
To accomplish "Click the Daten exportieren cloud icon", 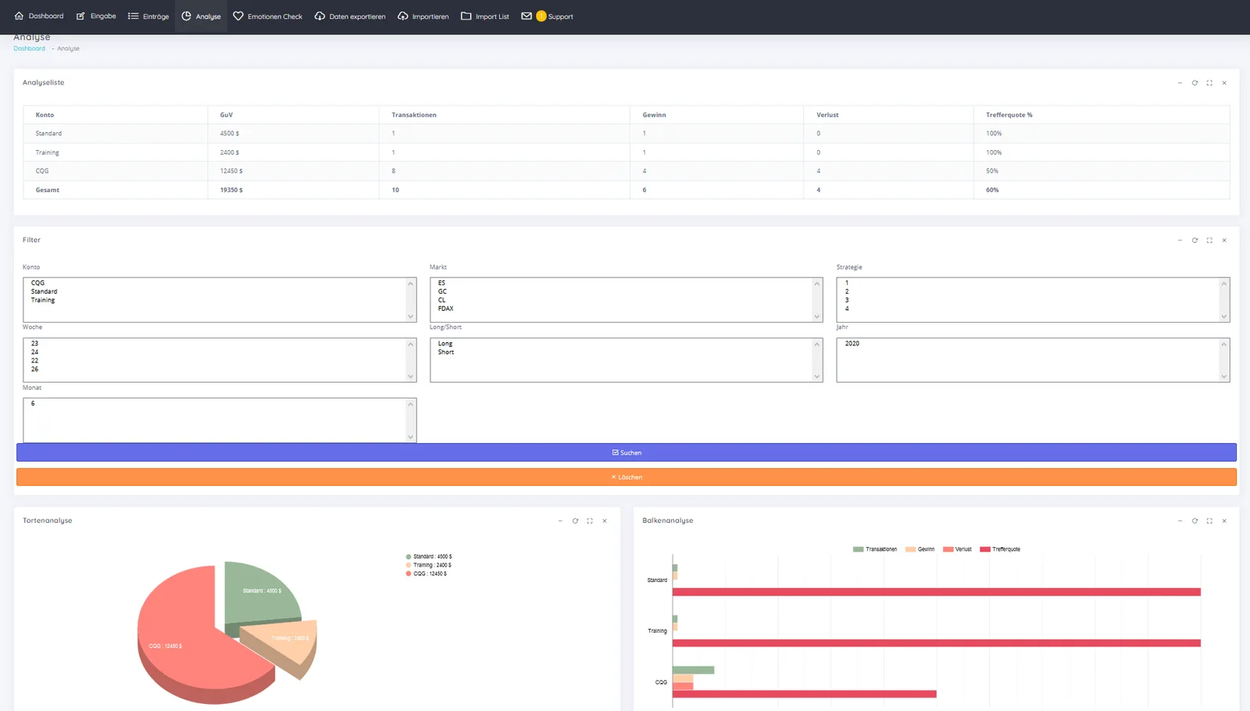I will tap(320, 16).
